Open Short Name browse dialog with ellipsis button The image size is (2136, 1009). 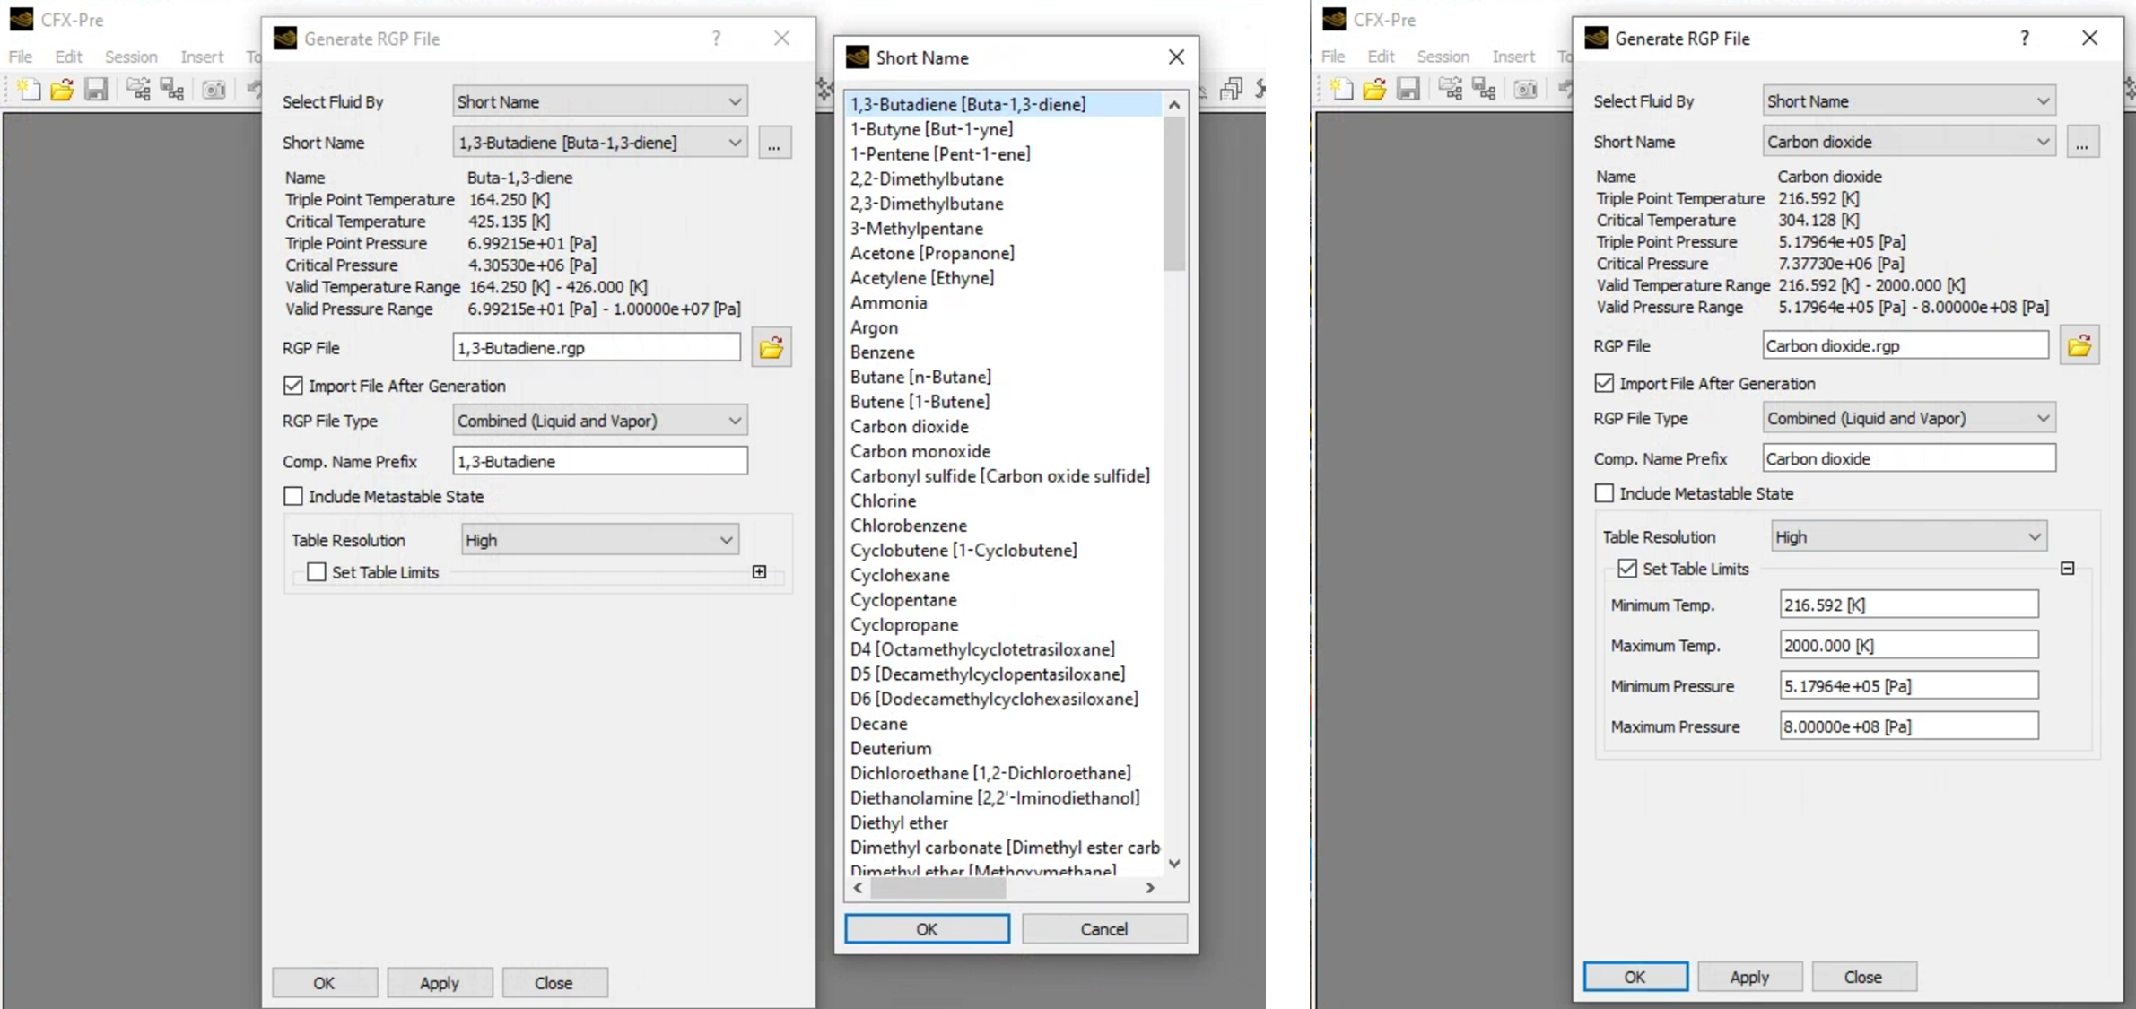point(773,142)
